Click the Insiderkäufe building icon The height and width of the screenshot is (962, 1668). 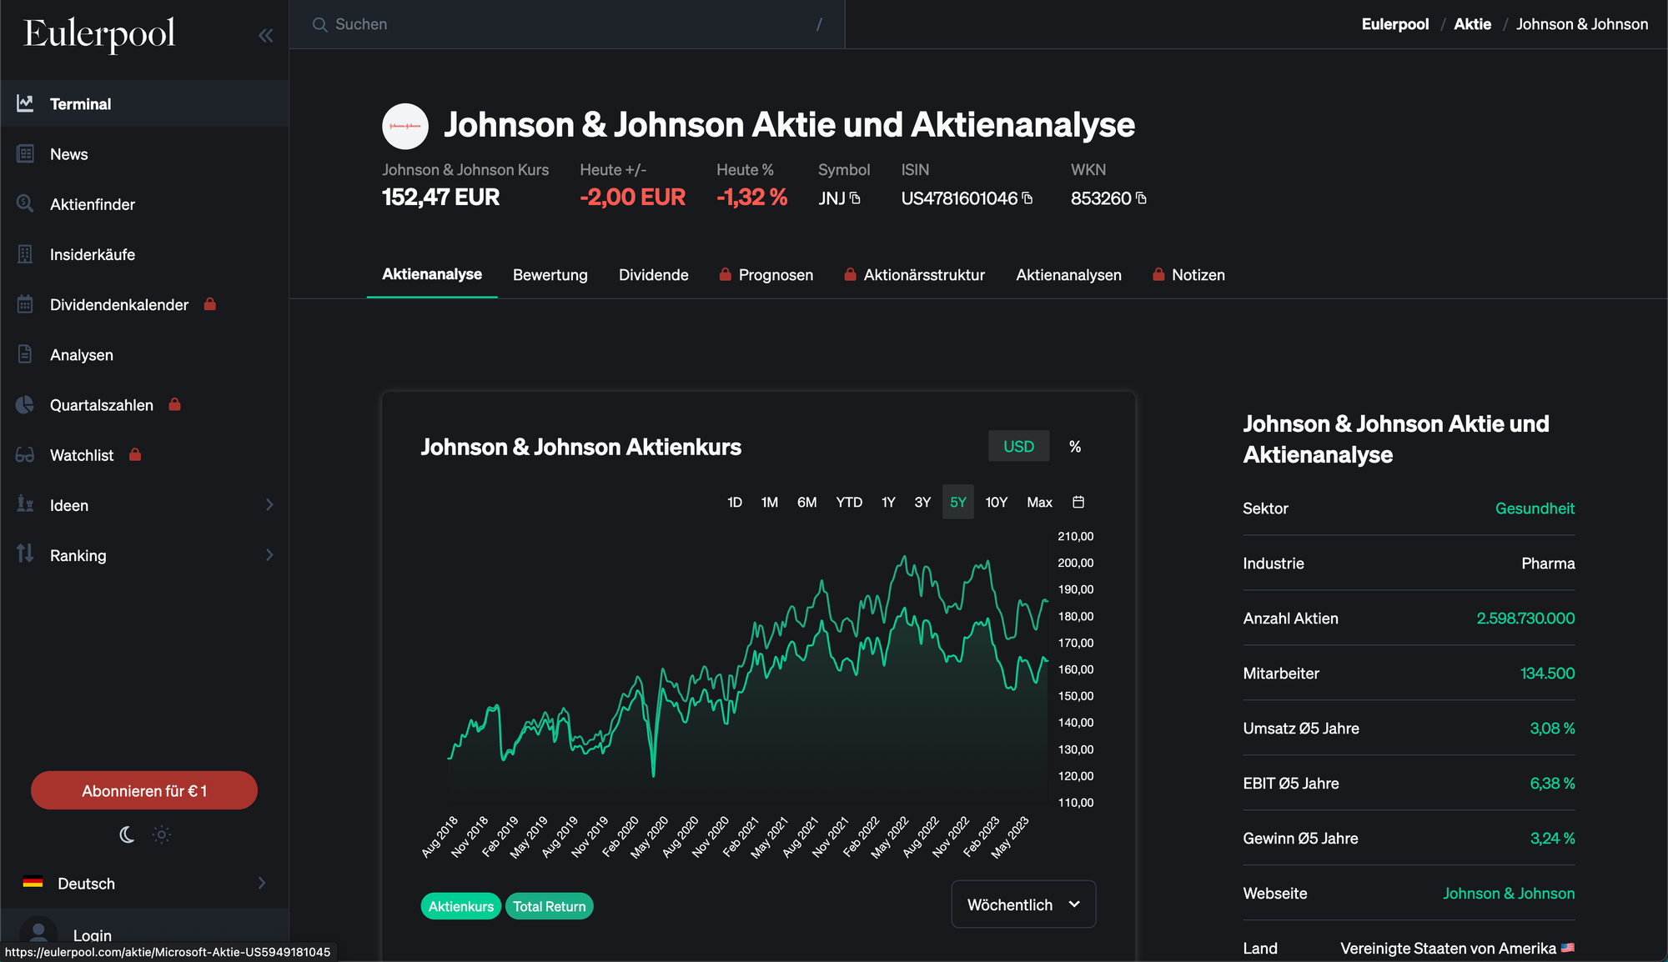pyautogui.click(x=25, y=254)
